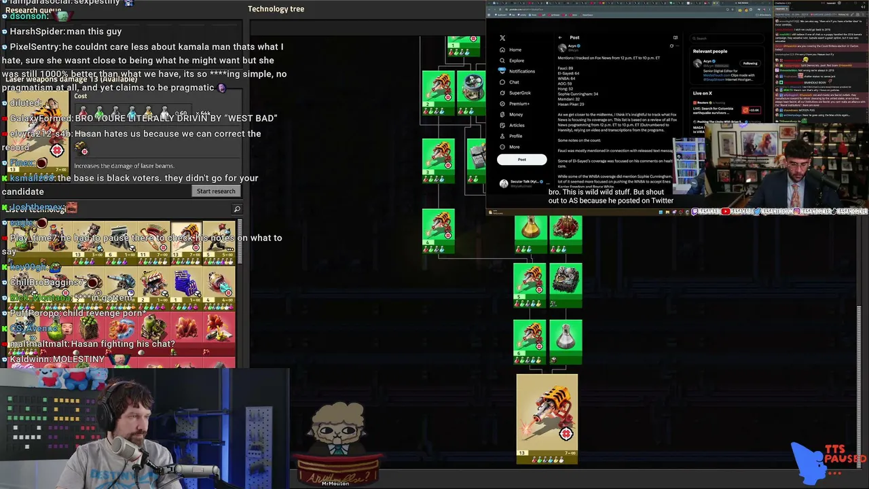Viewport: 869px width, 489px height.
Task: Click the X logo in browser window
Action: pos(502,38)
